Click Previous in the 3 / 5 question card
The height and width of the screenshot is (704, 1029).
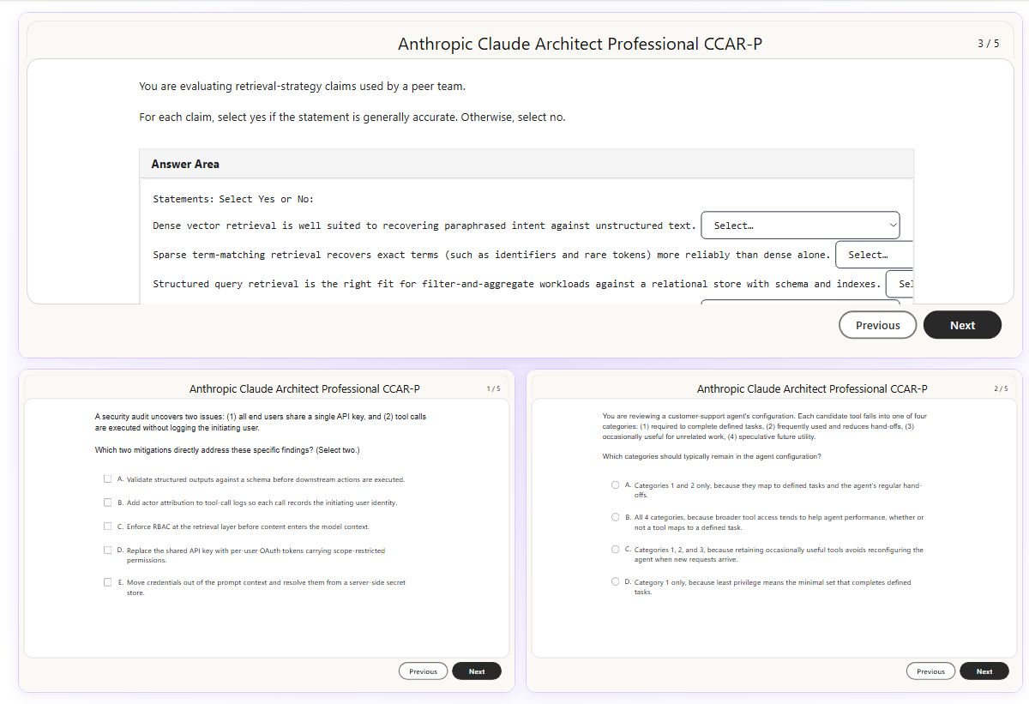click(877, 325)
